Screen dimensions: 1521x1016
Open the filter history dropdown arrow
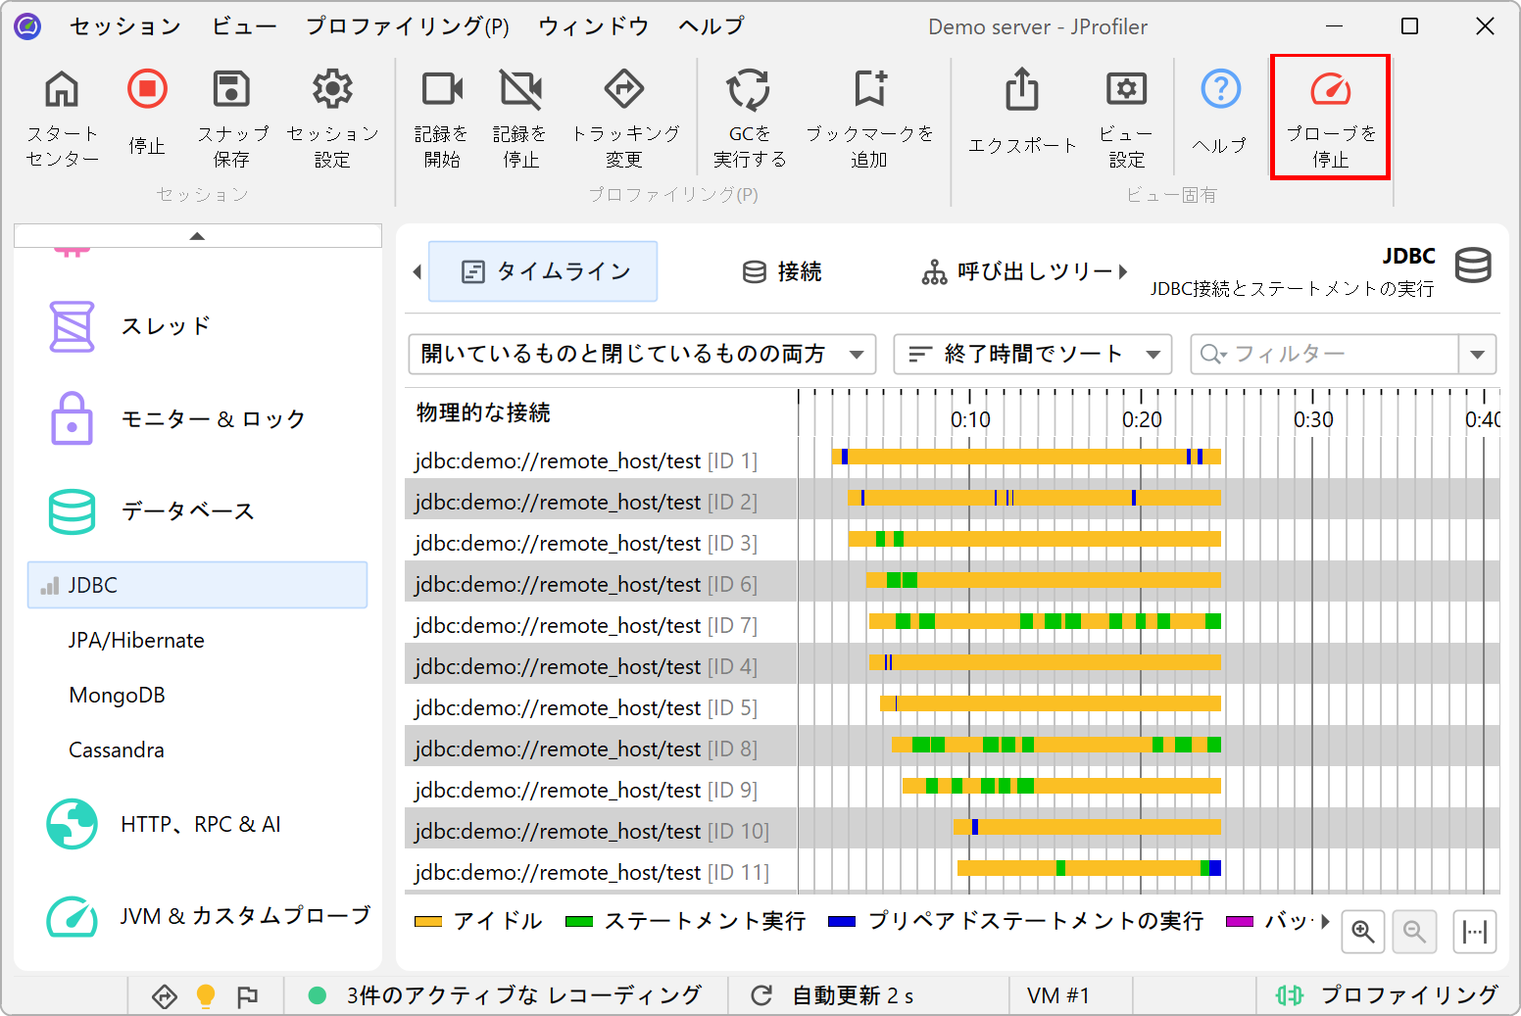pyautogui.click(x=1477, y=355)
